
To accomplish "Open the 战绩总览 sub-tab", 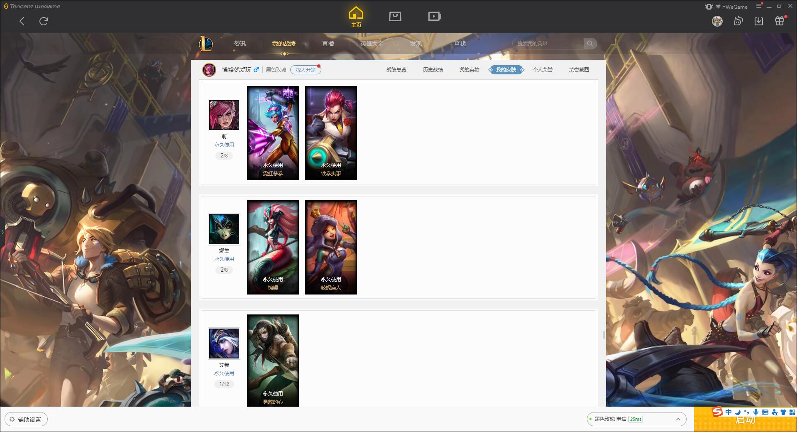I will (x=396, y=70).
